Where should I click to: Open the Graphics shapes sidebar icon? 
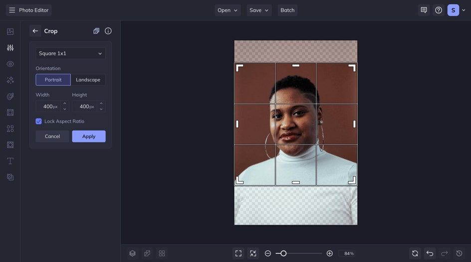pos(10,129)
